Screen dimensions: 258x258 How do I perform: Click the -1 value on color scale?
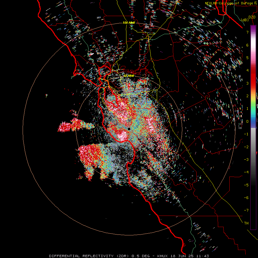(x=246, y=134)
